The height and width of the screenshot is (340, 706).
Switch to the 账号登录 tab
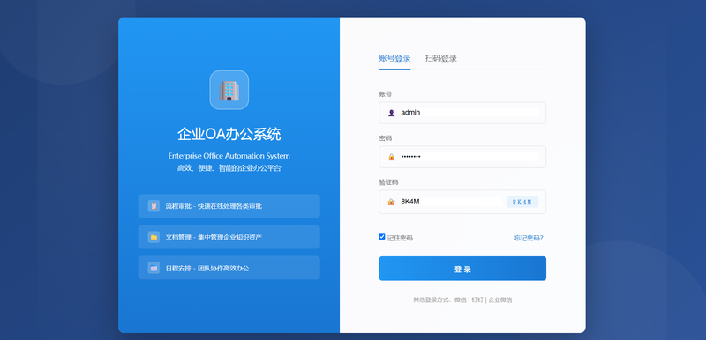pyautogui.click(x=394, y=58)
